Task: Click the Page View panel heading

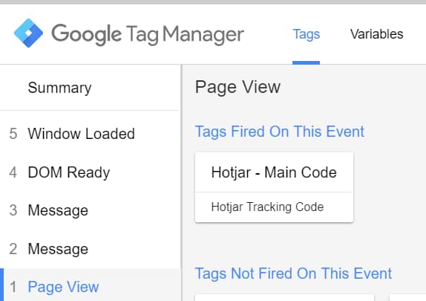Action: point(237,87)
